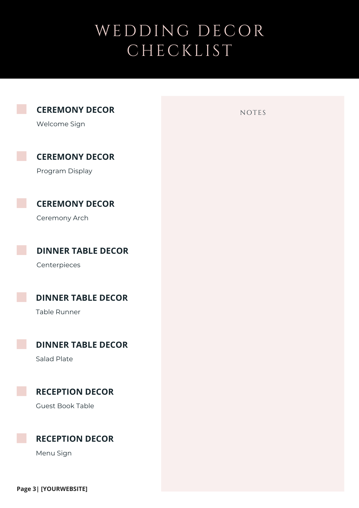Select the Program Display text
Image resolution: width=359 pixels, height=508 pixels.
(x=64, y=171)
